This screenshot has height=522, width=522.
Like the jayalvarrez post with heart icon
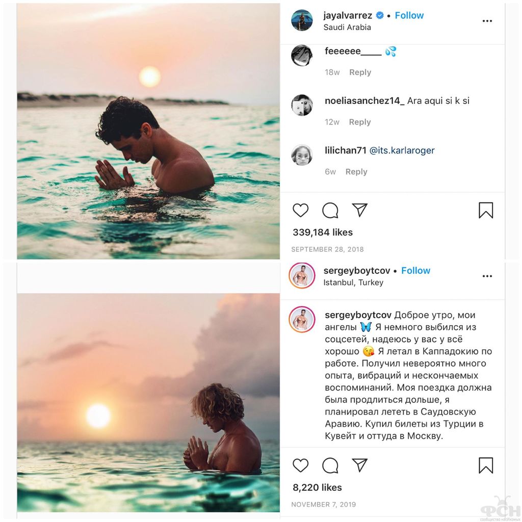(301, 210)
